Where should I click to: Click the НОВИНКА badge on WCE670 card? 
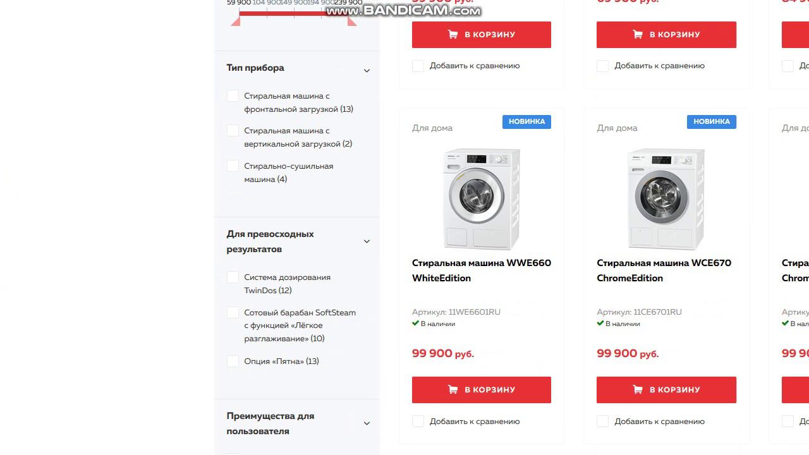pyautogui.click(x=711, y=121)
